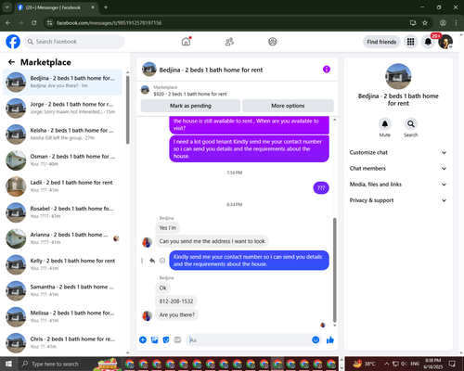Click the Facebook logo icon

click(x=13, y=42)
